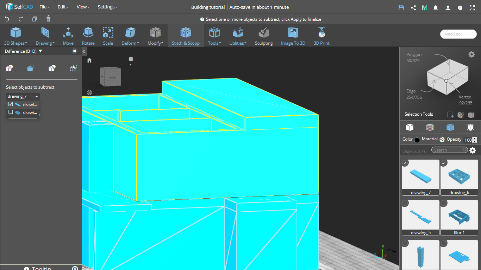Image resolution: width=481 pixels, height=270 pixels.
Task: Click the info icon in header
Action: pos(460,7)
